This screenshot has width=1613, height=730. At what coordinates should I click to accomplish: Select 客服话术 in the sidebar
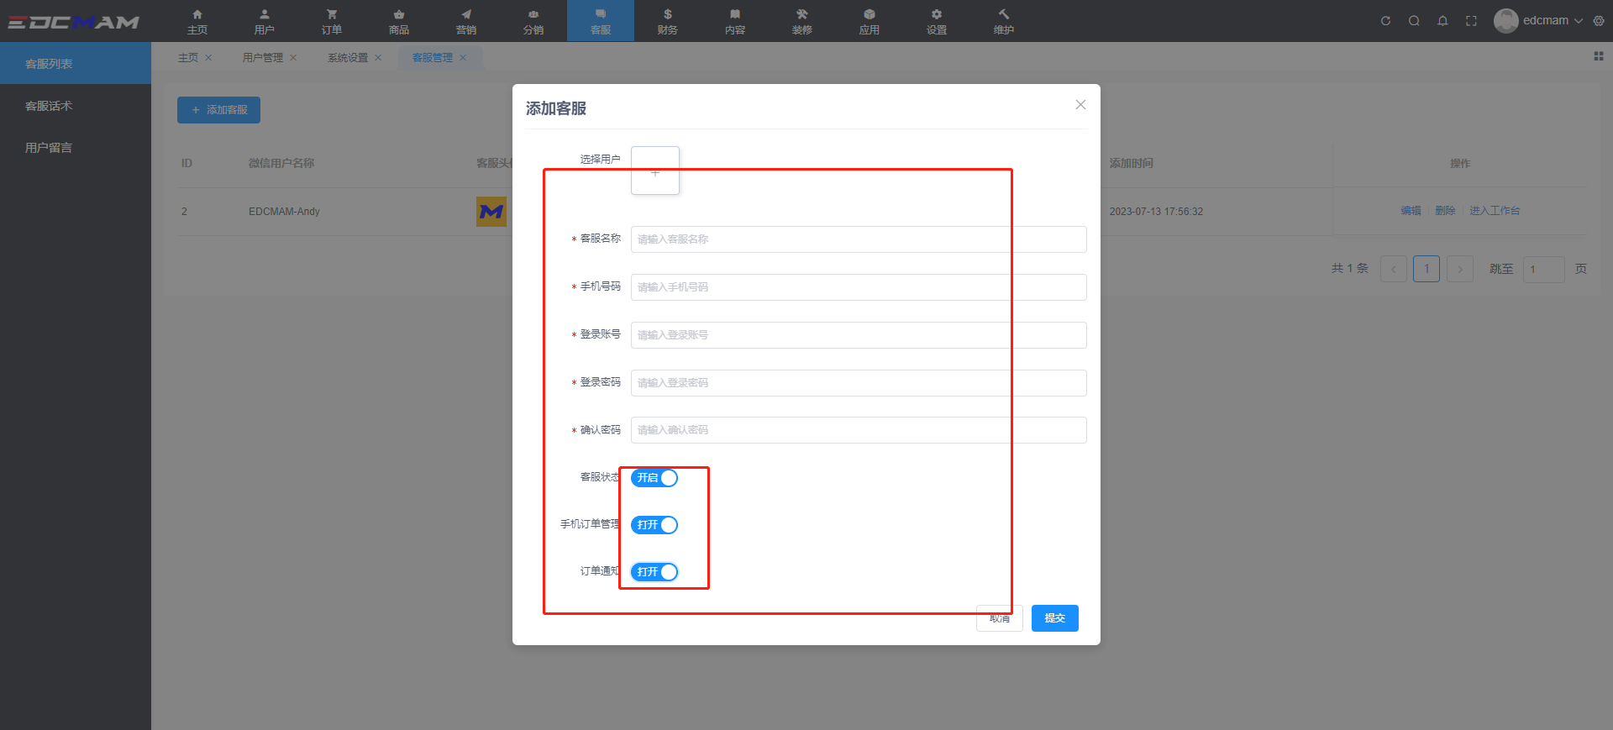pos(49,106)
